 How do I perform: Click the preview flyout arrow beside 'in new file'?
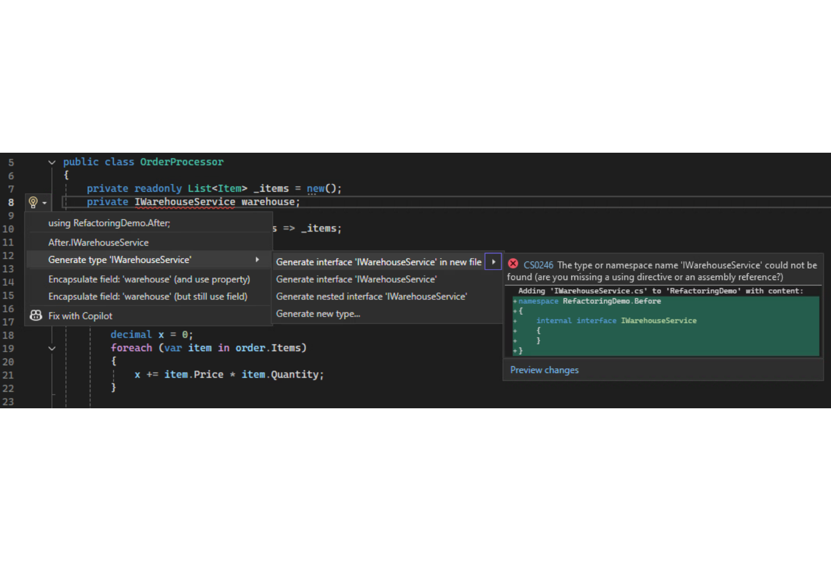coord(493,262)
